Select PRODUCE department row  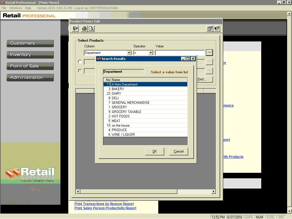145,130
